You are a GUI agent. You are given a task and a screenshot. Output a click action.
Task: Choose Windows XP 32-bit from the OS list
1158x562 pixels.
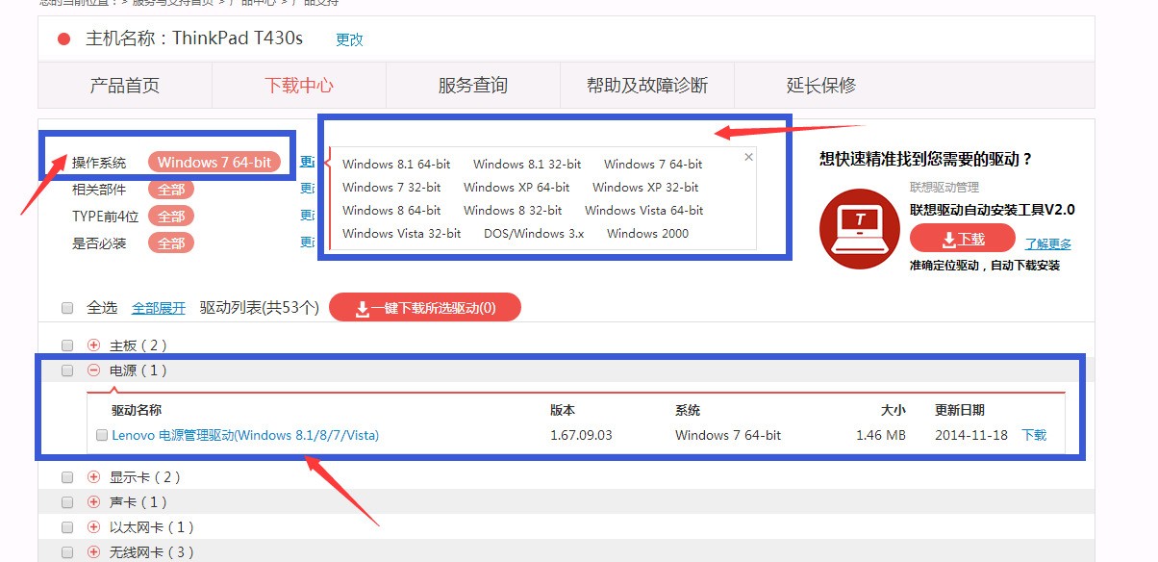pyautogui.click(x=645, y=187)
